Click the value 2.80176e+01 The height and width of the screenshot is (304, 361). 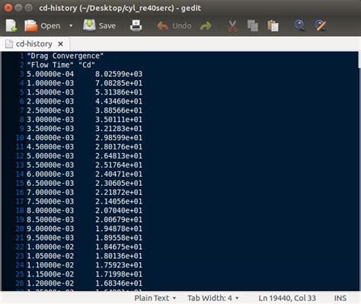coord(119,147)
